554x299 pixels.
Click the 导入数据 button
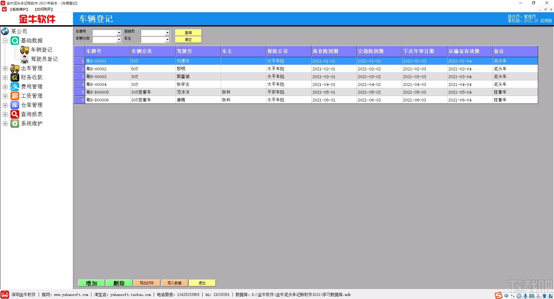(x=175, y=283)
